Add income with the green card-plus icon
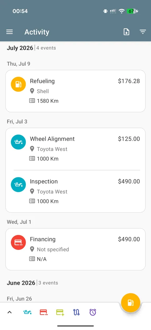The width and height of the screenshot is (151, 330). click(60, 312)
